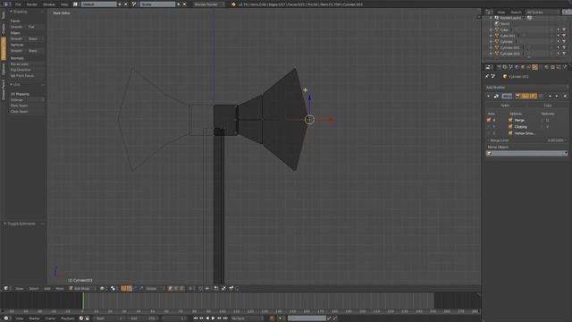This screenshot has width=572, height=322.
Task: Switch to World properties icon
Action: click(x=517, y=67)
